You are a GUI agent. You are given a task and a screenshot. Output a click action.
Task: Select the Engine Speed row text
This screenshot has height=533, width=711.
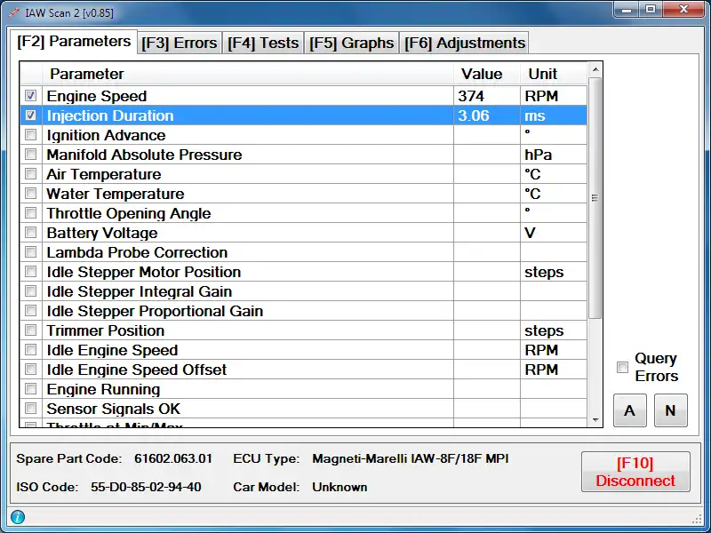[97, 96]
